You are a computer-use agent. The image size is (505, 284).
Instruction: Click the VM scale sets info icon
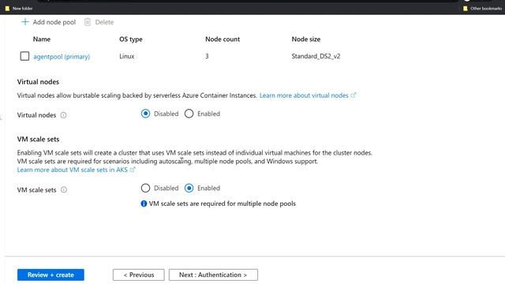point(64,189)
